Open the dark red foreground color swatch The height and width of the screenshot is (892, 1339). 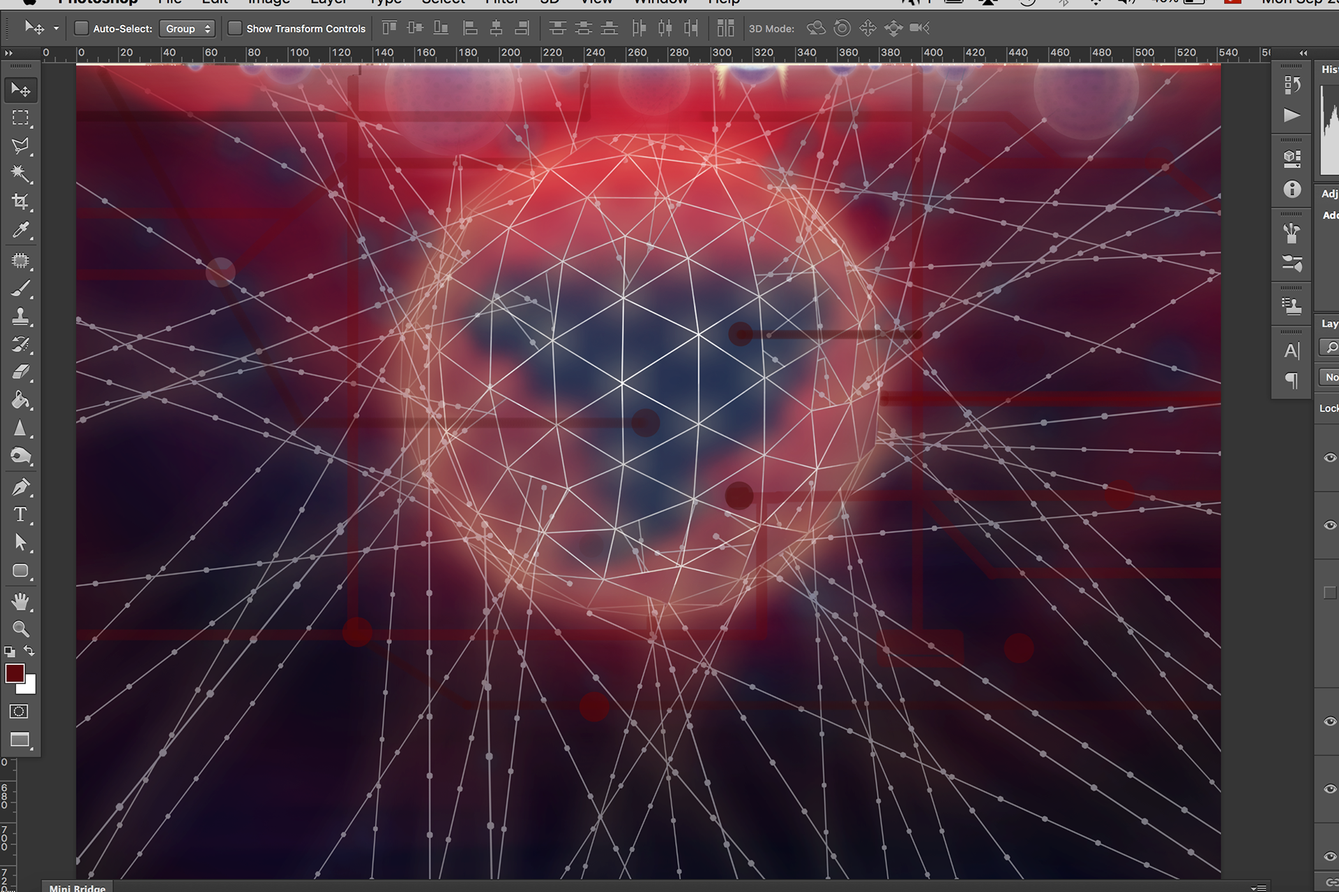pyautogui.click(x=15, y=673)
